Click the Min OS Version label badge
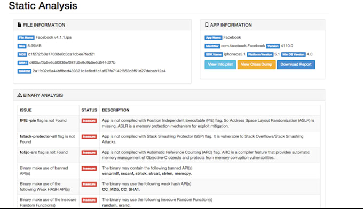Viewport: 363px width, 209px height. pos(293,54)
